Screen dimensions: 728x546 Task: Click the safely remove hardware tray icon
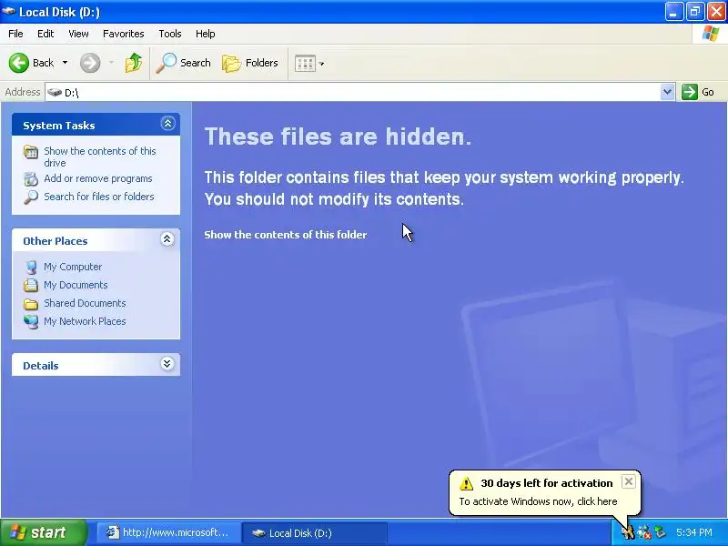click(660, 532)
